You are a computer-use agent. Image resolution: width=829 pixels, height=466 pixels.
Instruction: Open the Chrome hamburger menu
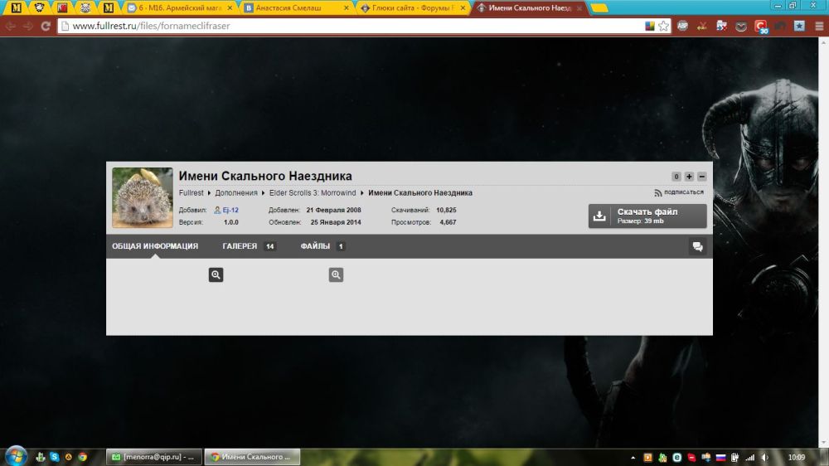[819, 26]
